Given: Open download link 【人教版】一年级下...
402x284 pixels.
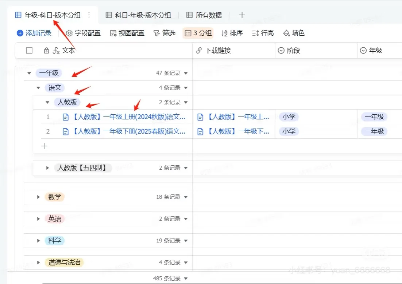Looking at the screenshot, I should click(x=238, y=131).
